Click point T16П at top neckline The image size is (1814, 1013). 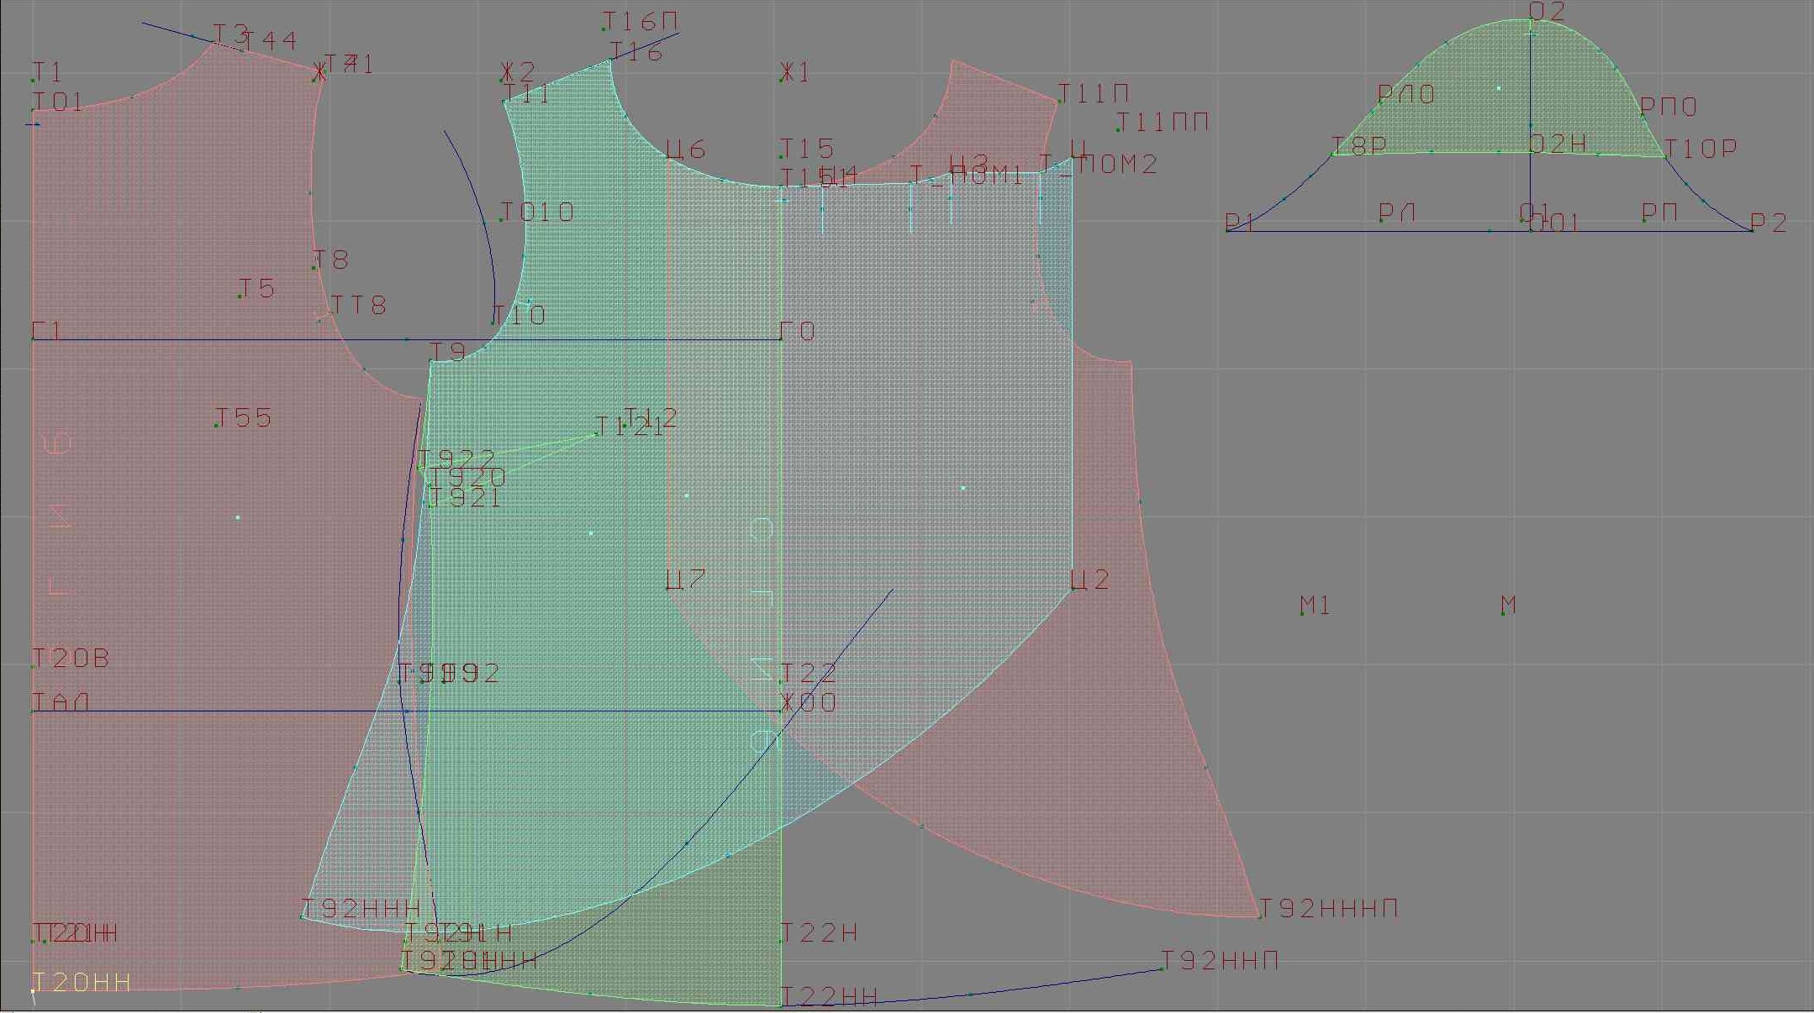[604, 29]
